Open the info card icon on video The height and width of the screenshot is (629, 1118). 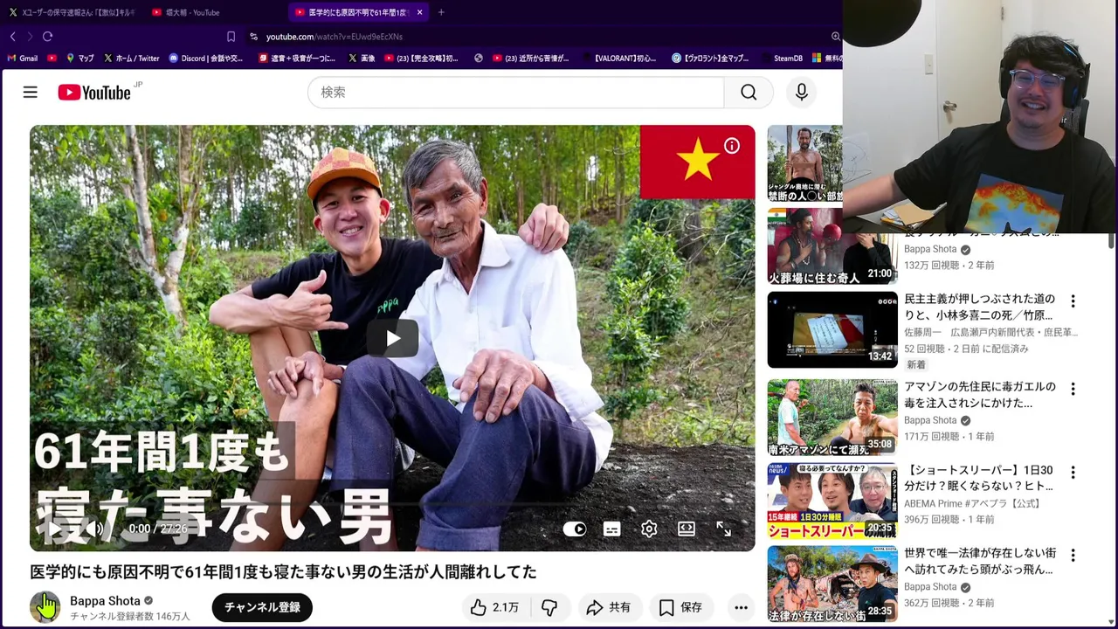[x=732, y=146]
